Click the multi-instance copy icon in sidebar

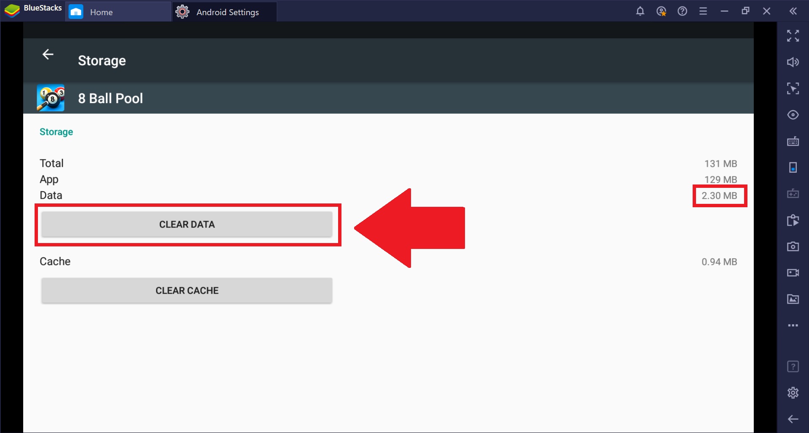click(793, 220)
